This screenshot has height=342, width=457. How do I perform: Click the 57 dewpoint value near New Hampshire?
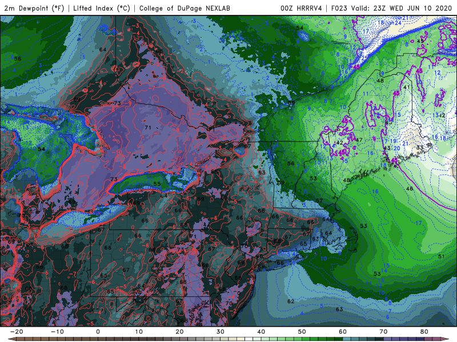[x=319, y=201]
